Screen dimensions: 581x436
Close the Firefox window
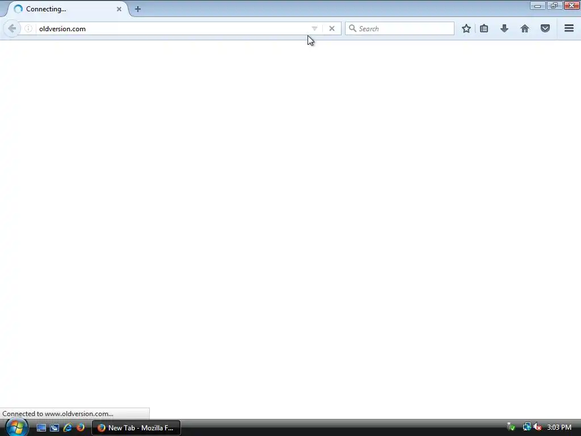(x=572, y=6)
